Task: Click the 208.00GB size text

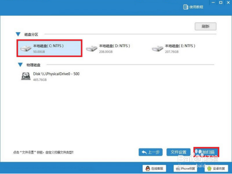Action: pyautogui.click(x=106, y=52)
